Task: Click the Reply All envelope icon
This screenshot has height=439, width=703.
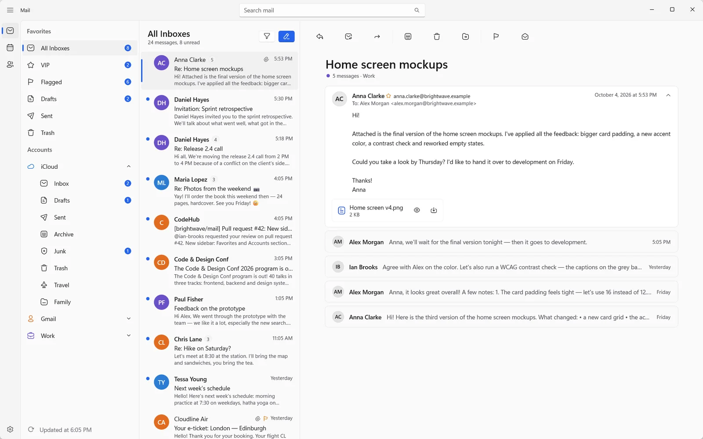Action: point(348,36)
